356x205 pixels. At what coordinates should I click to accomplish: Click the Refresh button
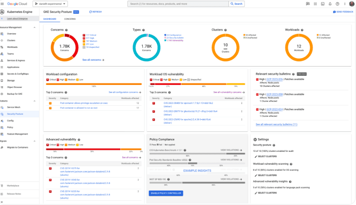tap(95, 12)
